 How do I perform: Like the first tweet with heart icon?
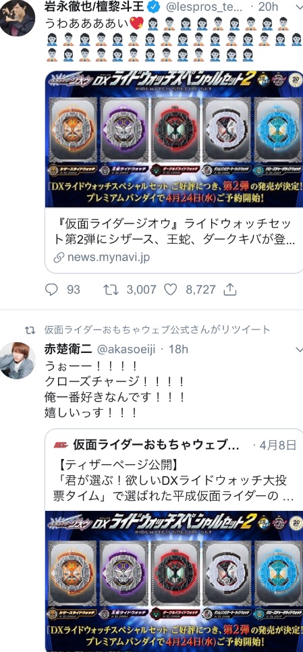pyautogui.click(x=171, y=290)
